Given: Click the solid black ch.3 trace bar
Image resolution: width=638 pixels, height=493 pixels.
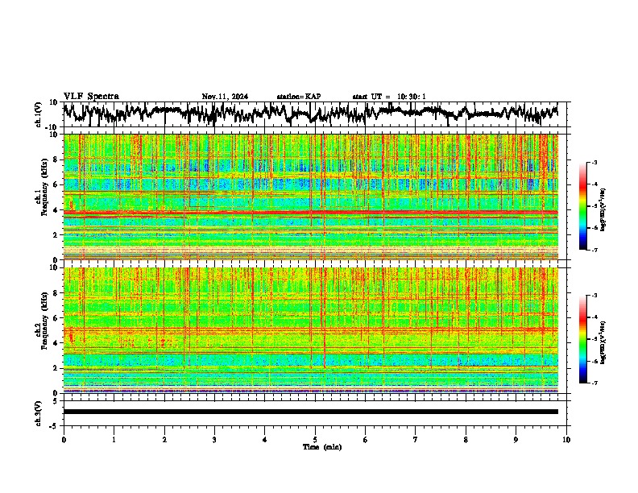Looking at the screenshot, I should (x=310, y=412).
